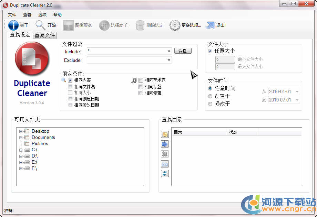Click the blue arrow icon beside 查找目录

165,144
